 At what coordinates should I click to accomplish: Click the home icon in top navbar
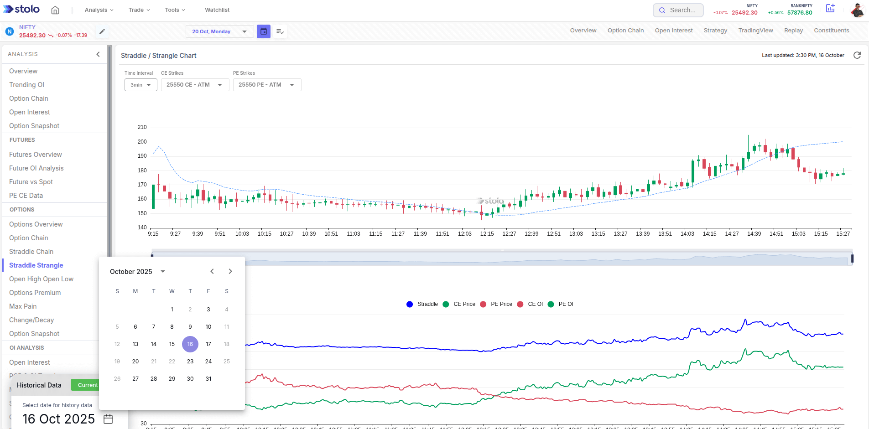pyautogui.click(x=55, y=10)
